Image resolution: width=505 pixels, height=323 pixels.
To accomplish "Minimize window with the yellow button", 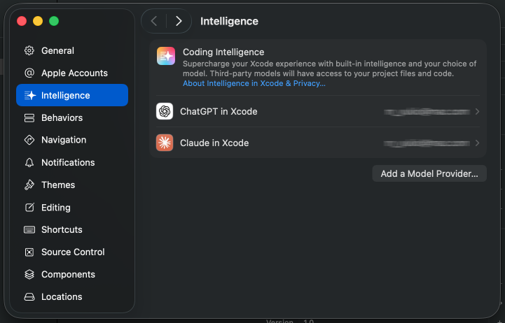I will point(38,21).
